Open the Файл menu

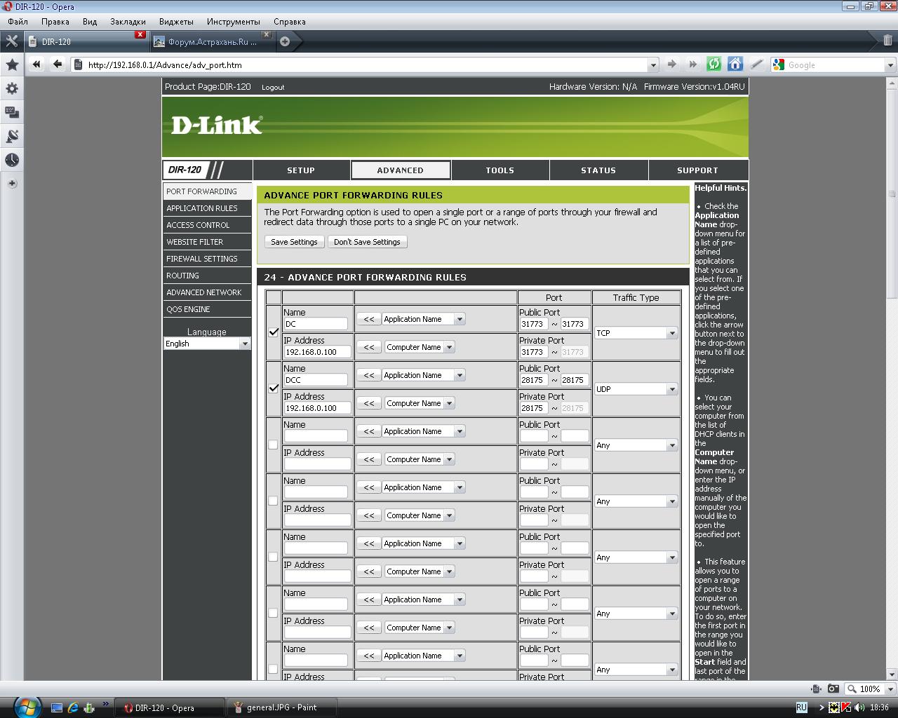pos(18,22)
